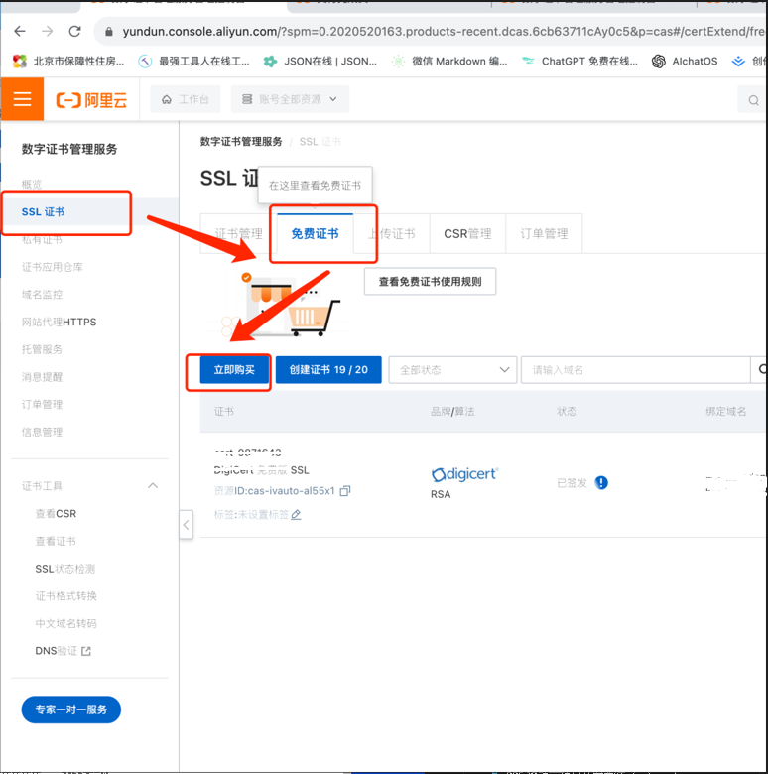Collapse the sidebar with arrow handle

point(186,525)
